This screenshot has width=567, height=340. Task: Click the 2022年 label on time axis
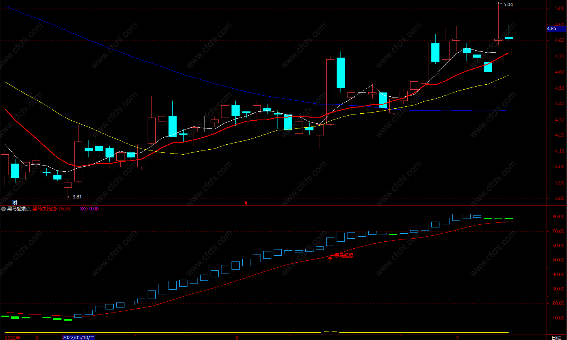(x=12, y=338)
